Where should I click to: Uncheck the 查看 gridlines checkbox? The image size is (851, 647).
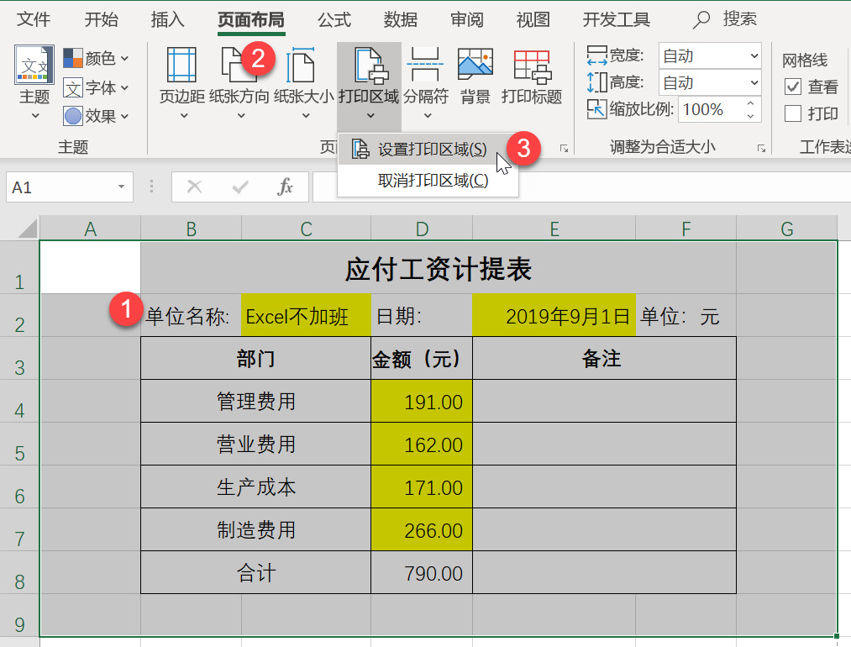tap(793, 87)
